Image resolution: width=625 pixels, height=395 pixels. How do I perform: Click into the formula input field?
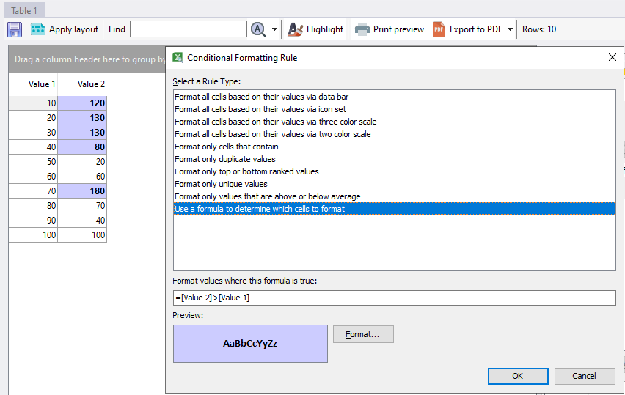point(394,298)
